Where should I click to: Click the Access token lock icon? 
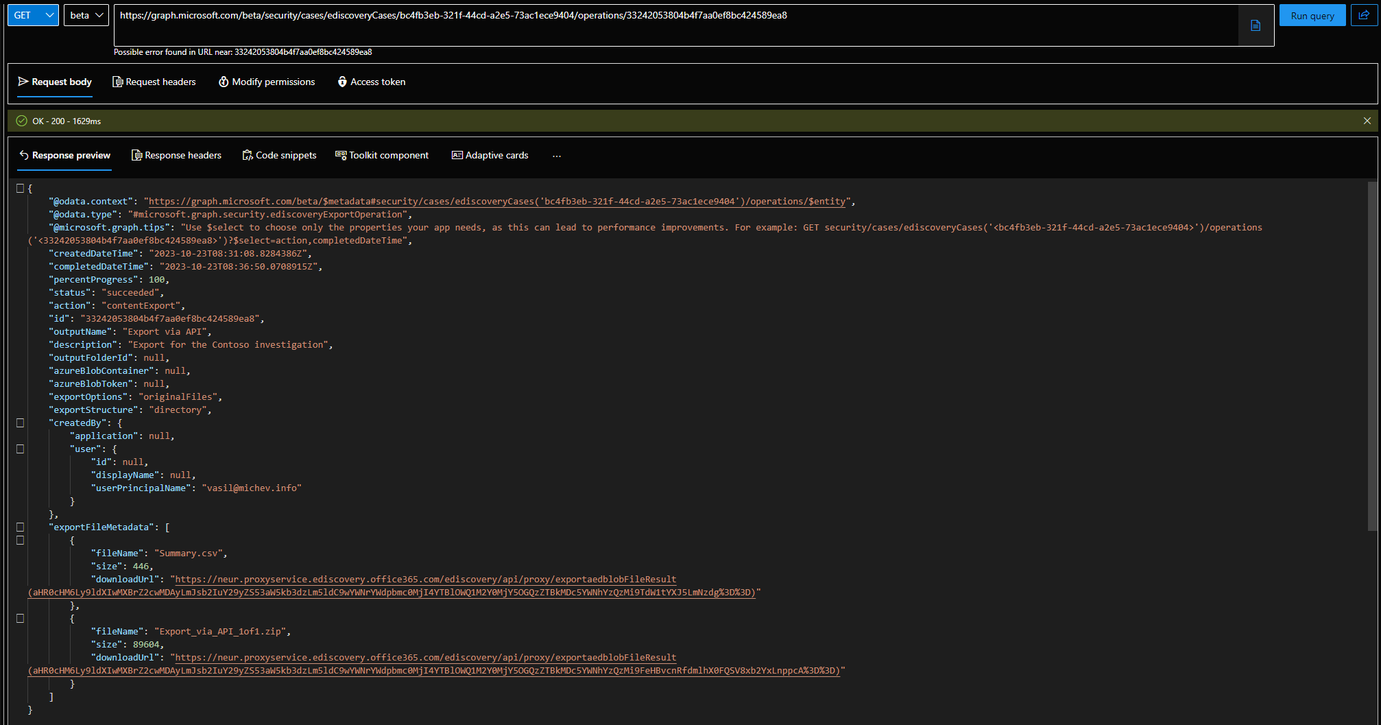(342, 82)
